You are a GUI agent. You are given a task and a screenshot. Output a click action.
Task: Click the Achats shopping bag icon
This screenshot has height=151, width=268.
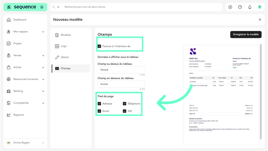(x=9, y=67)
